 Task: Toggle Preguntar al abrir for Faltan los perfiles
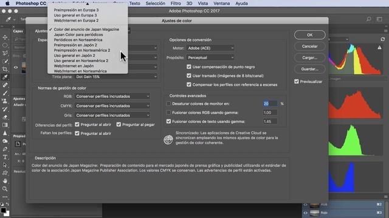click(x=77, y=133)
